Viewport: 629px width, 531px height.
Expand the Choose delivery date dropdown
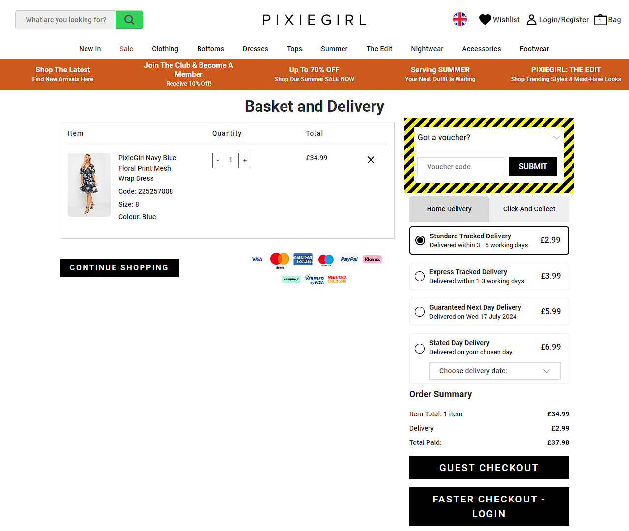coord(495,371)
